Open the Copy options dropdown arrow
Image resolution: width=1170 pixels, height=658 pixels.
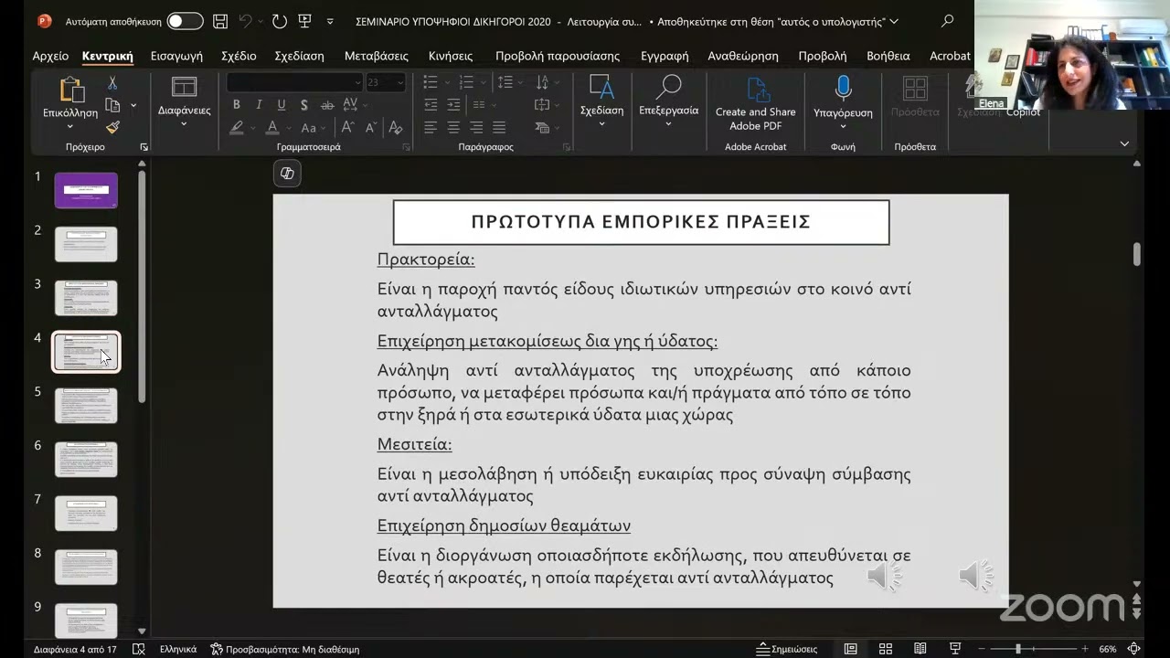pos(133,105)
